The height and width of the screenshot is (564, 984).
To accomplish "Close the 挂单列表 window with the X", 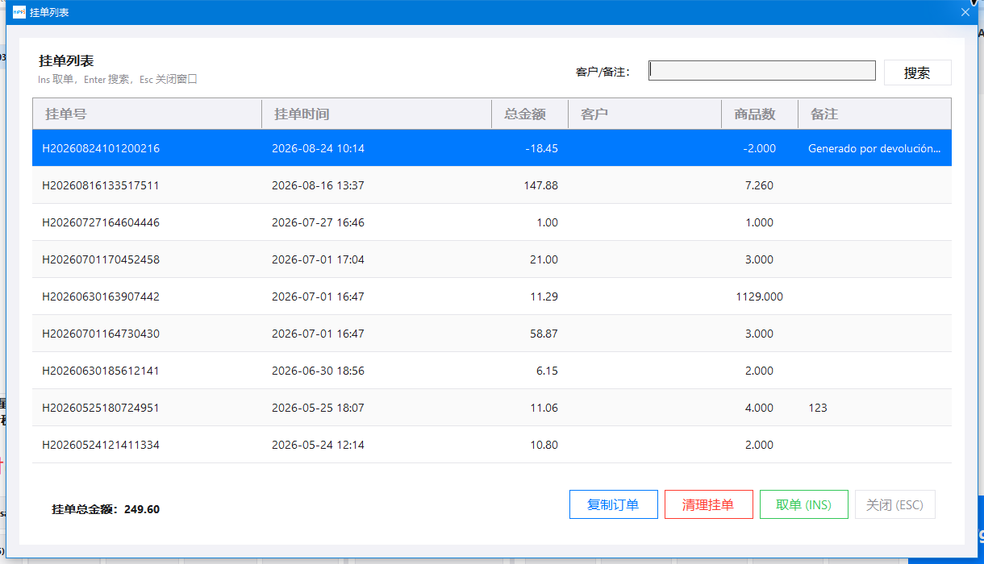I will [x=965, y=12].
